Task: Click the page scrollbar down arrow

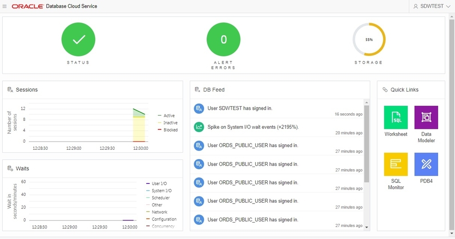Action: coord(452,233)
